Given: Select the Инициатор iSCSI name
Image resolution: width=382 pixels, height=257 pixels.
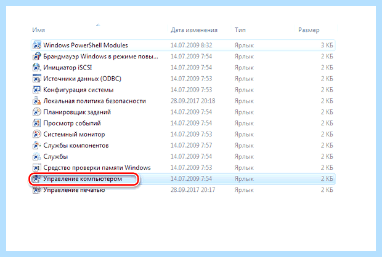Looking at the screenshot, I should pyautogui.click(x=68, y=68).
